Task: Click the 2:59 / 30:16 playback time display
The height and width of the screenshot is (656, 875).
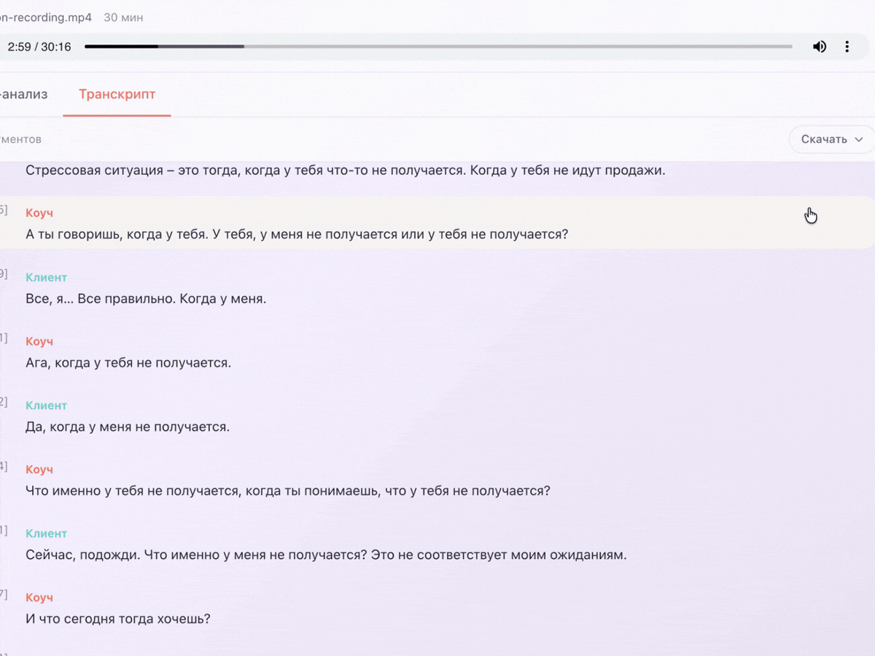Action: pos(39,47)
